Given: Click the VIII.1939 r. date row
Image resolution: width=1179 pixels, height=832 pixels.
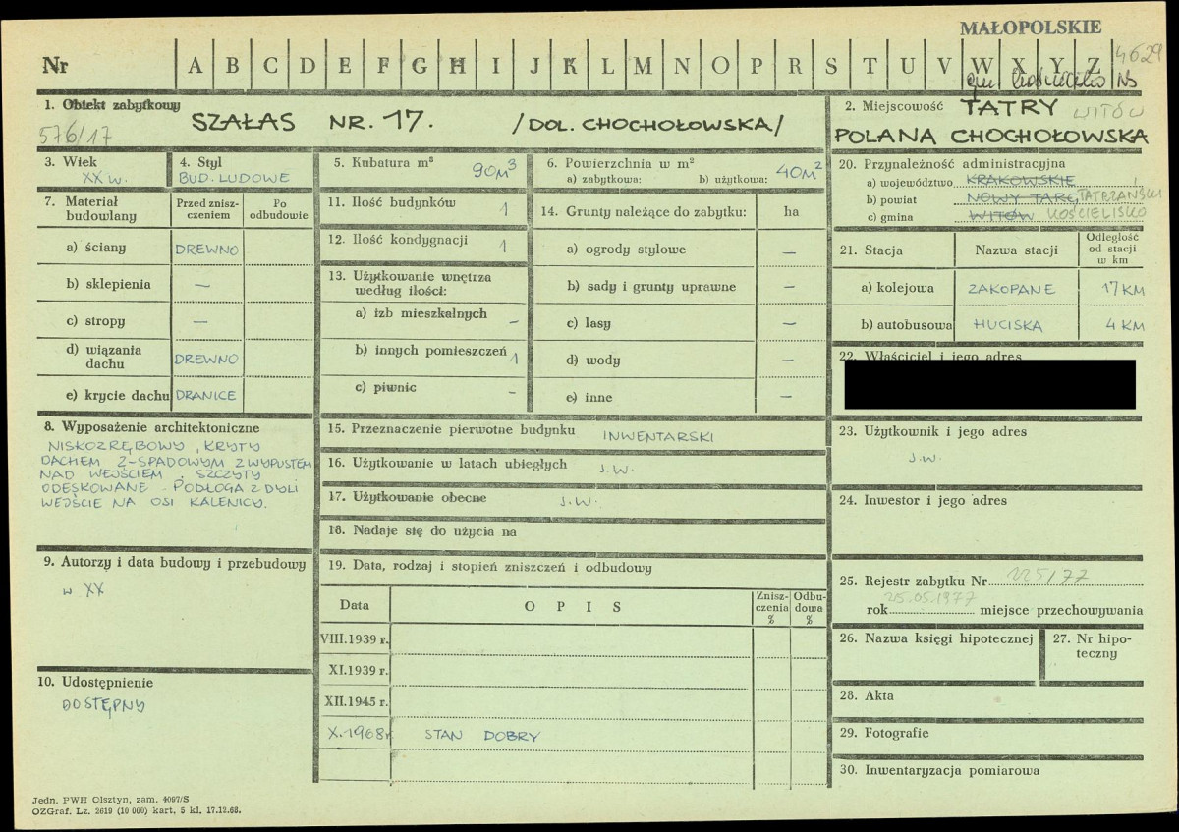Looking at the screenshot, I should pyautogui.click(x=354, y=638).
